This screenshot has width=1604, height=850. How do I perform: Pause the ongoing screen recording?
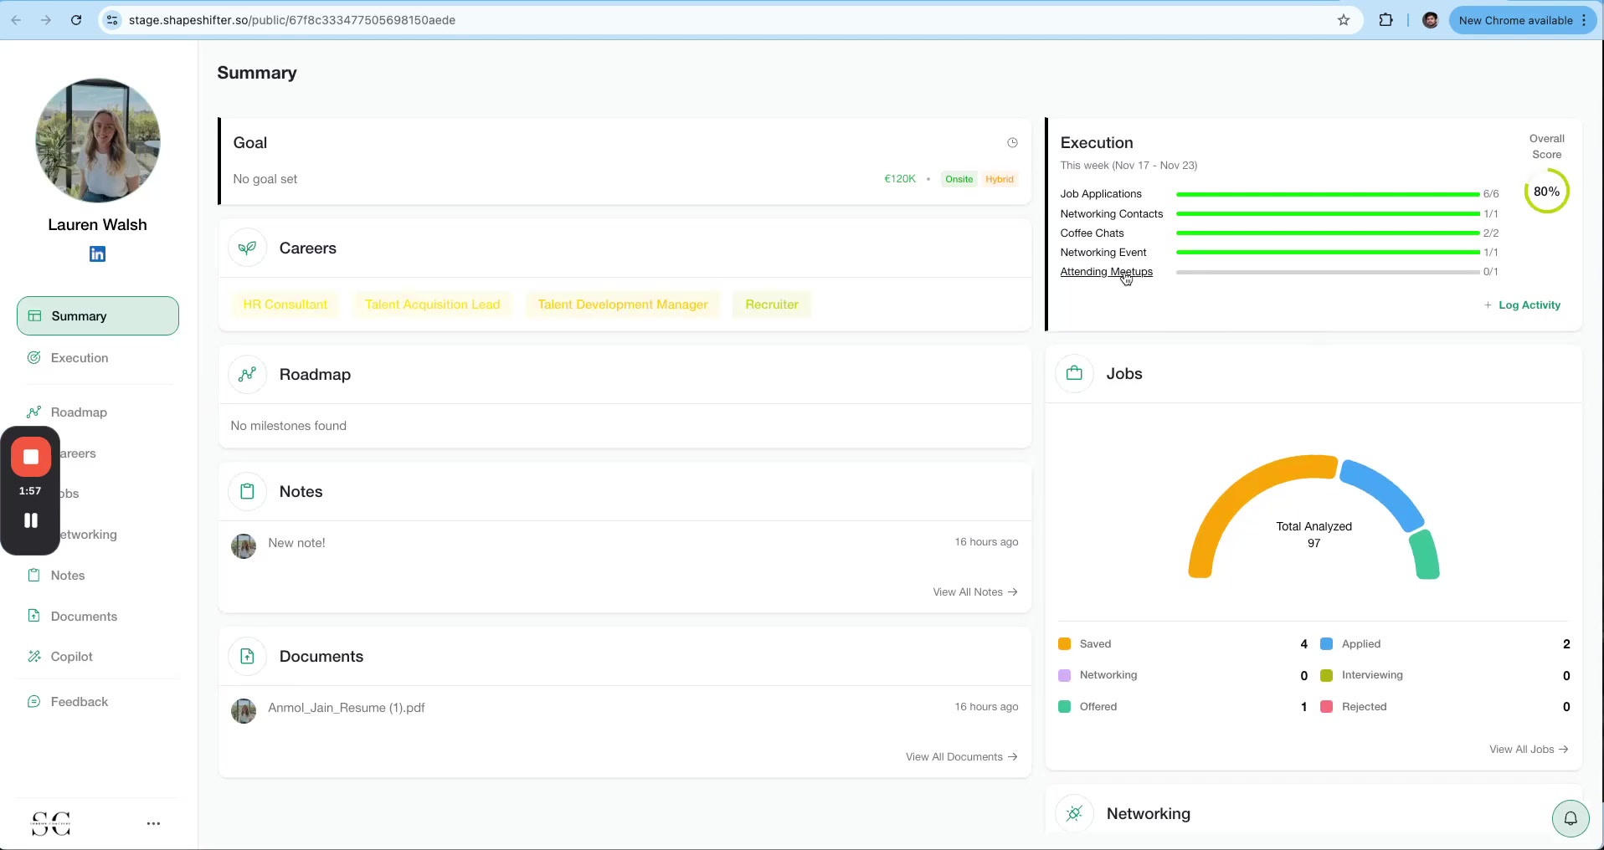(30, 520)
